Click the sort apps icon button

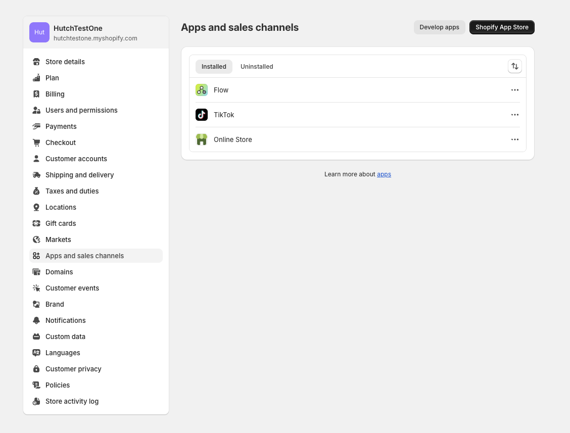pyautogui.click(x=514, y=66)
